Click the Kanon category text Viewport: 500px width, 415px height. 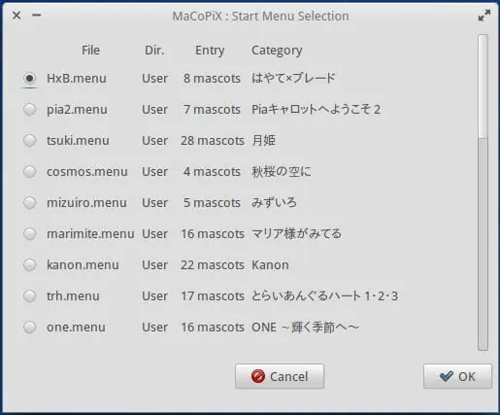[x=270, y=265]
